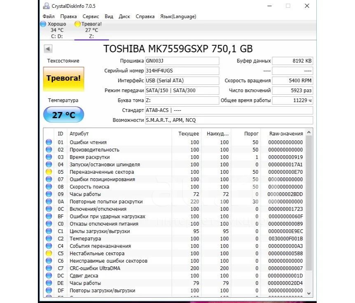Click status icon of row 09 Часы работы
This screenshot has height=303, width=355.
(x=49, y=194)
